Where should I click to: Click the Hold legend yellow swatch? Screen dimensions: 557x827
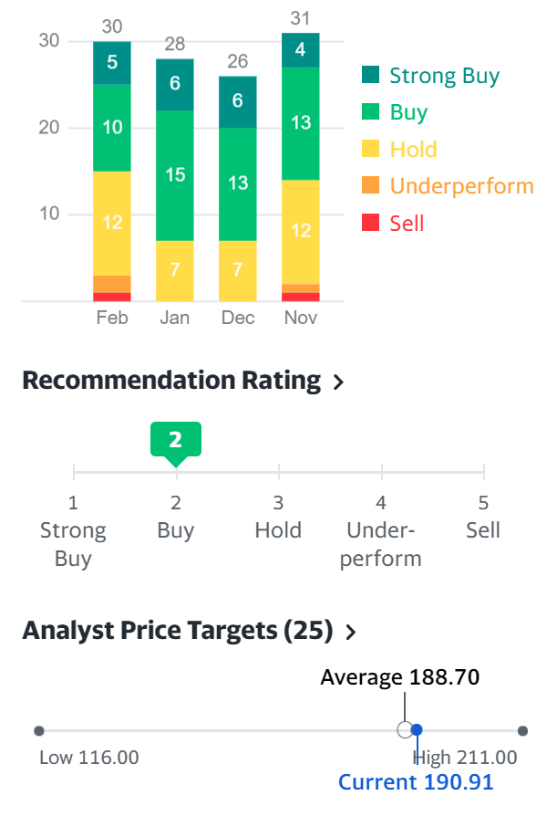[371, 150]
